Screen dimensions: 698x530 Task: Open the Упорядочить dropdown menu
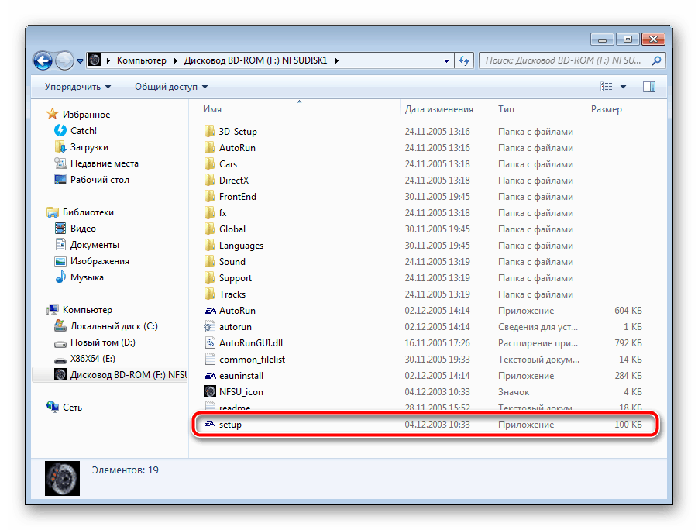coord(77,87)
